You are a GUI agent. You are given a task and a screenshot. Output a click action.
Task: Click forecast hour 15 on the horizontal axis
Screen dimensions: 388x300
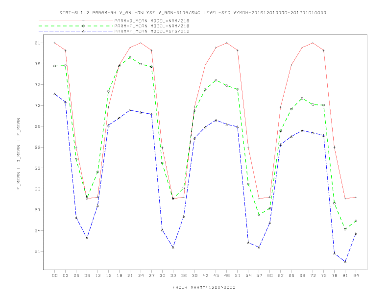(x=108, y=275)
